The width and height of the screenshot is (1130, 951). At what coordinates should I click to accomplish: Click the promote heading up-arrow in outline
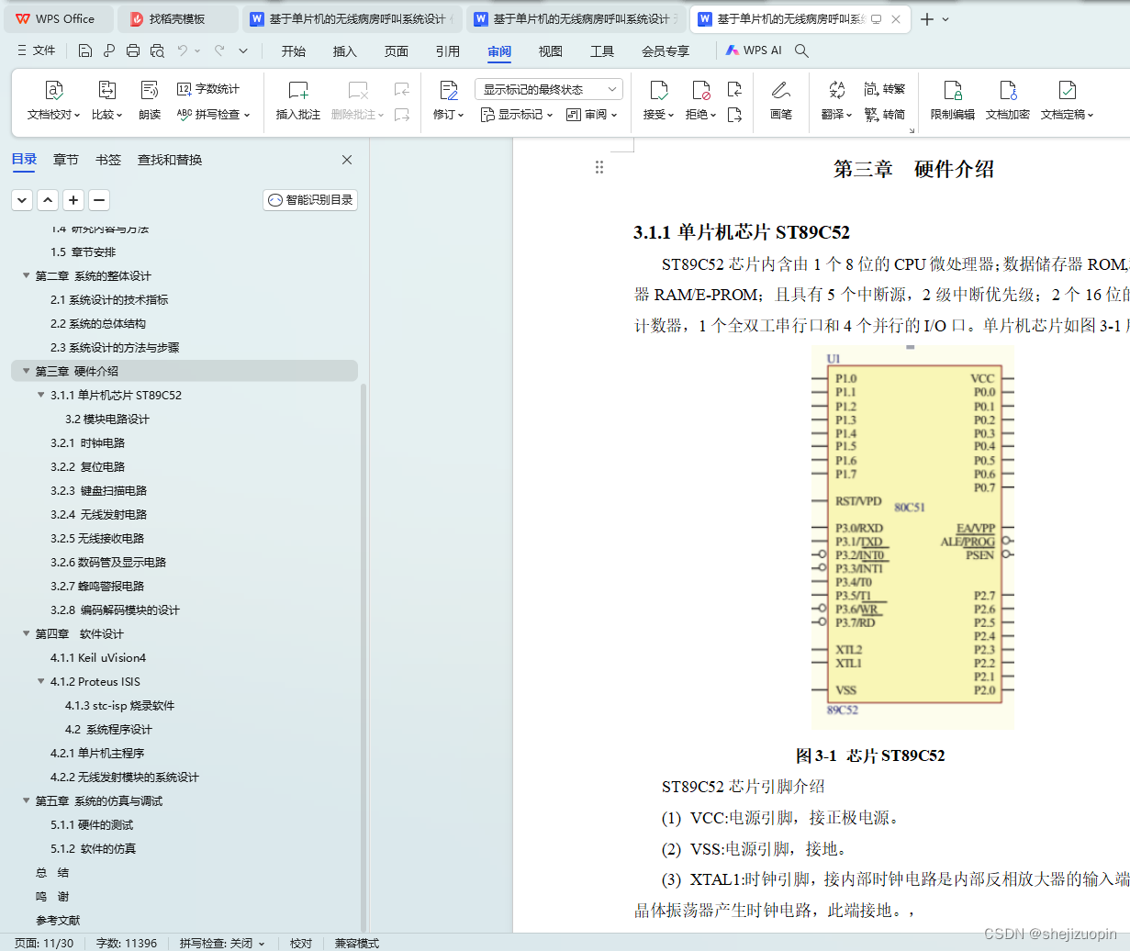[x=48, y=199]
